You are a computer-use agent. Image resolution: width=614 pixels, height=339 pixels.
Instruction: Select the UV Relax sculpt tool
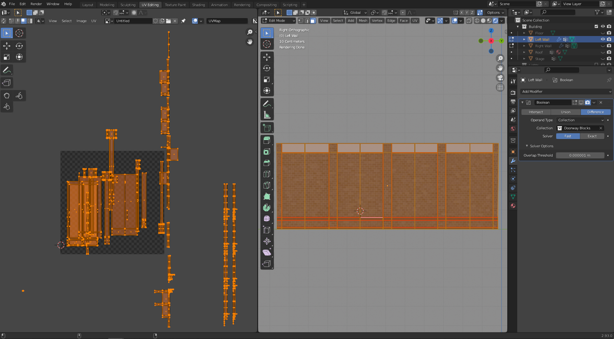19,96
